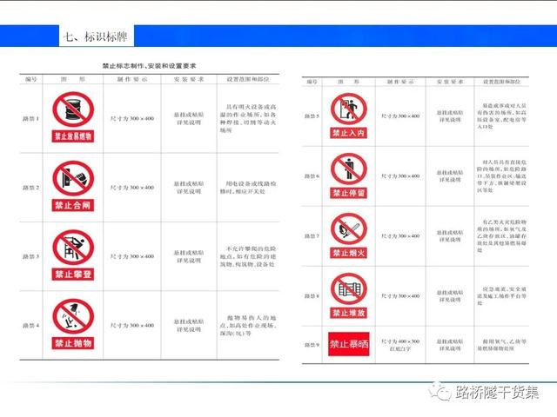Viewport: 557px width, 417px height.
Task: Click the 禁止攀登 no-climbing sign
Action: pos(72,254)
